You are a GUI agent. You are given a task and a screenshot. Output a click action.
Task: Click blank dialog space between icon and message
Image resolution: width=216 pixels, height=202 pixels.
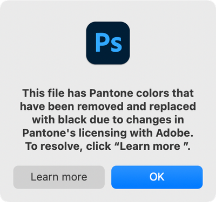(x=108, y=76)
